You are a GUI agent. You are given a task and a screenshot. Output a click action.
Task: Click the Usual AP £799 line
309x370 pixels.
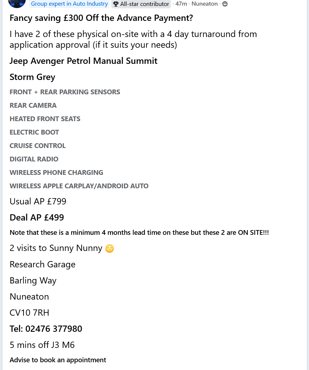pyautogui.click(x=38, y=201)
